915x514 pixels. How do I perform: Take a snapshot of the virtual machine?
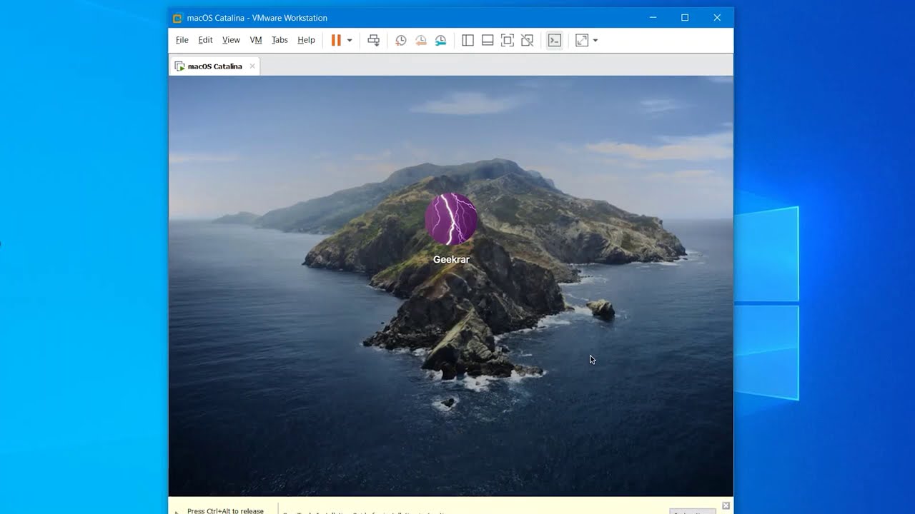(x=401, y=41)
